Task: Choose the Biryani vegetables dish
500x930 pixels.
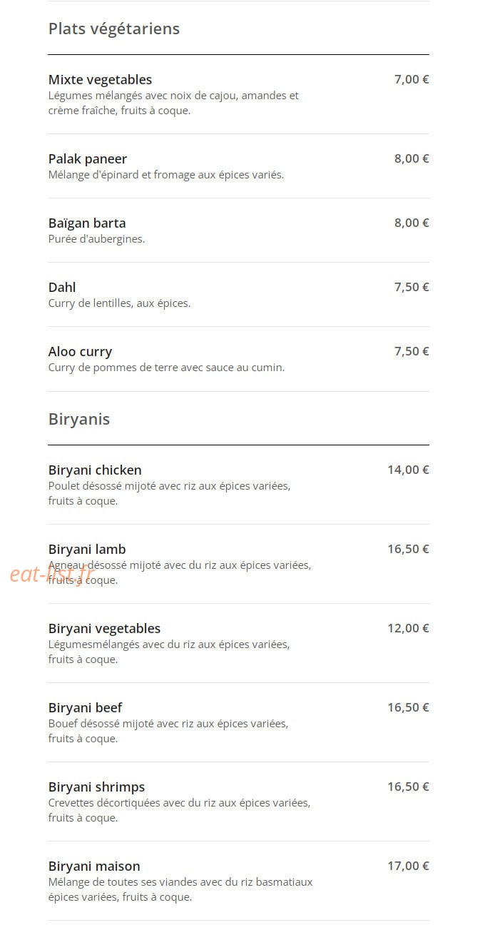Action: coord(104,628)
